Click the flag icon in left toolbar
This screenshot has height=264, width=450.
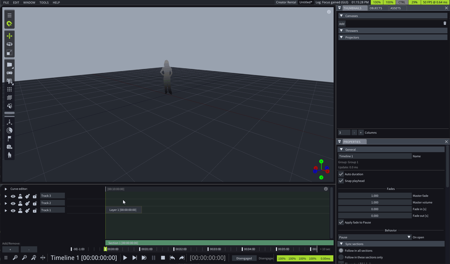pyautogui.click(x=9, y=139)
